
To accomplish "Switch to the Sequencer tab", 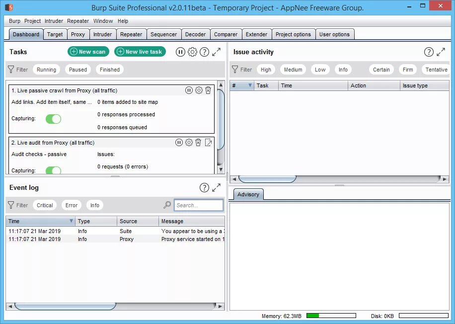I will [163, 34].
